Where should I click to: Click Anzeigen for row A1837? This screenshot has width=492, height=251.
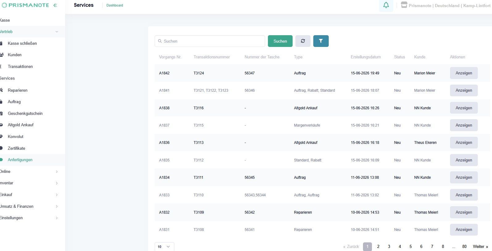[x=464, y=125]
